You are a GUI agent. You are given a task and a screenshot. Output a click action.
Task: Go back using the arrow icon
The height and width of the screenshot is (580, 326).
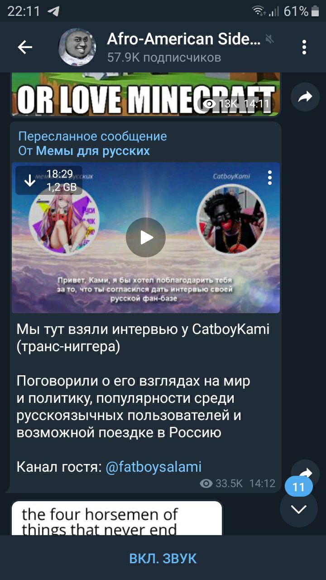click(25, 47)
